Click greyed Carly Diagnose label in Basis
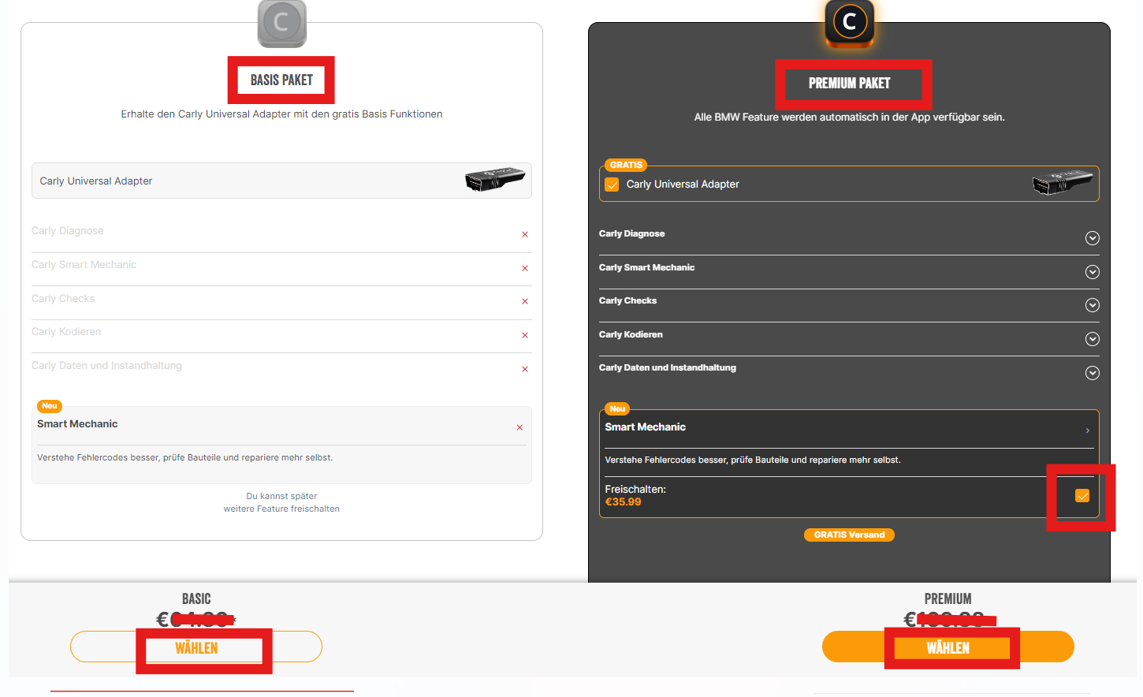Viewport: 1143px width, 697px height. click(x=67, y=230)
